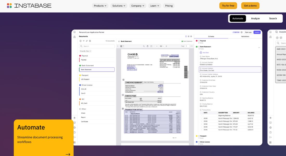Toggle the circle beside the Account Number field

(201, 62)
